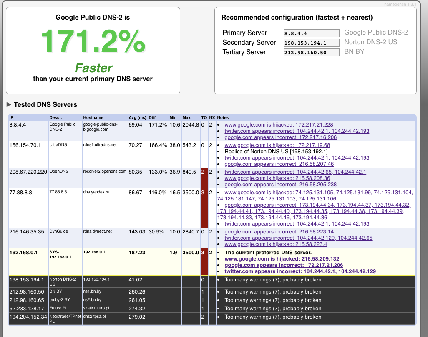Viewport: 428px width, 337px height.
Task: Click the red TO cell in OpenDNS row
Action: [204, 178]
